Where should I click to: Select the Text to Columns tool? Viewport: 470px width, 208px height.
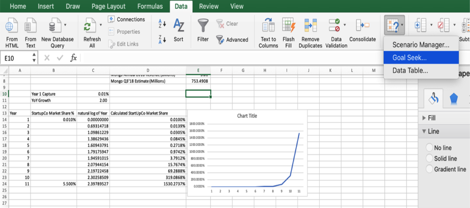coord(268,31)
